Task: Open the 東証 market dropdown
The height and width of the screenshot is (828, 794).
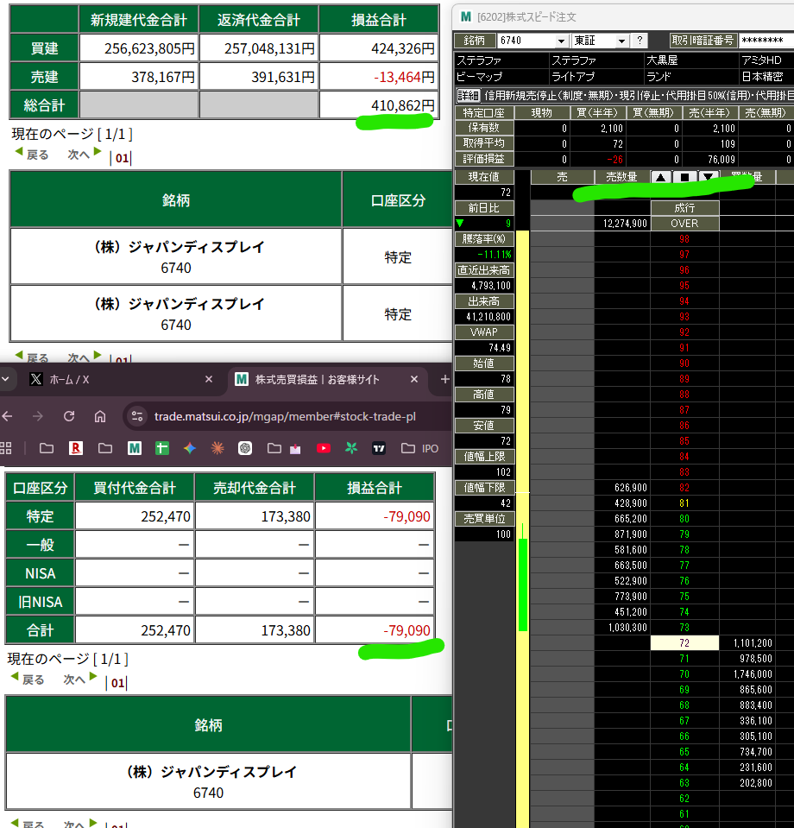Action: (x=621, y=41)
